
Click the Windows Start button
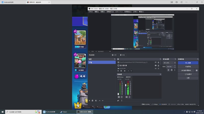pos(3,112)
